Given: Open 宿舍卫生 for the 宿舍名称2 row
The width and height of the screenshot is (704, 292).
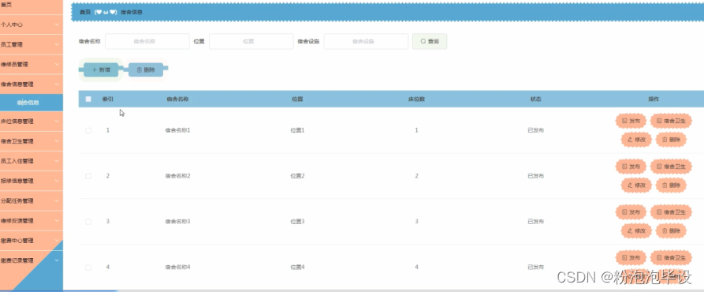Looking at the screenshot, I should click(x=671, y=167).
